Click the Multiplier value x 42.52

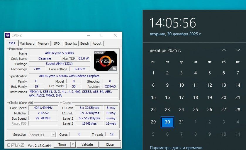tap(43, 113)
